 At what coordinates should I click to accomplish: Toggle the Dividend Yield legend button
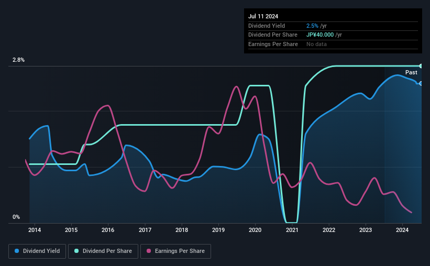(37, 251)
